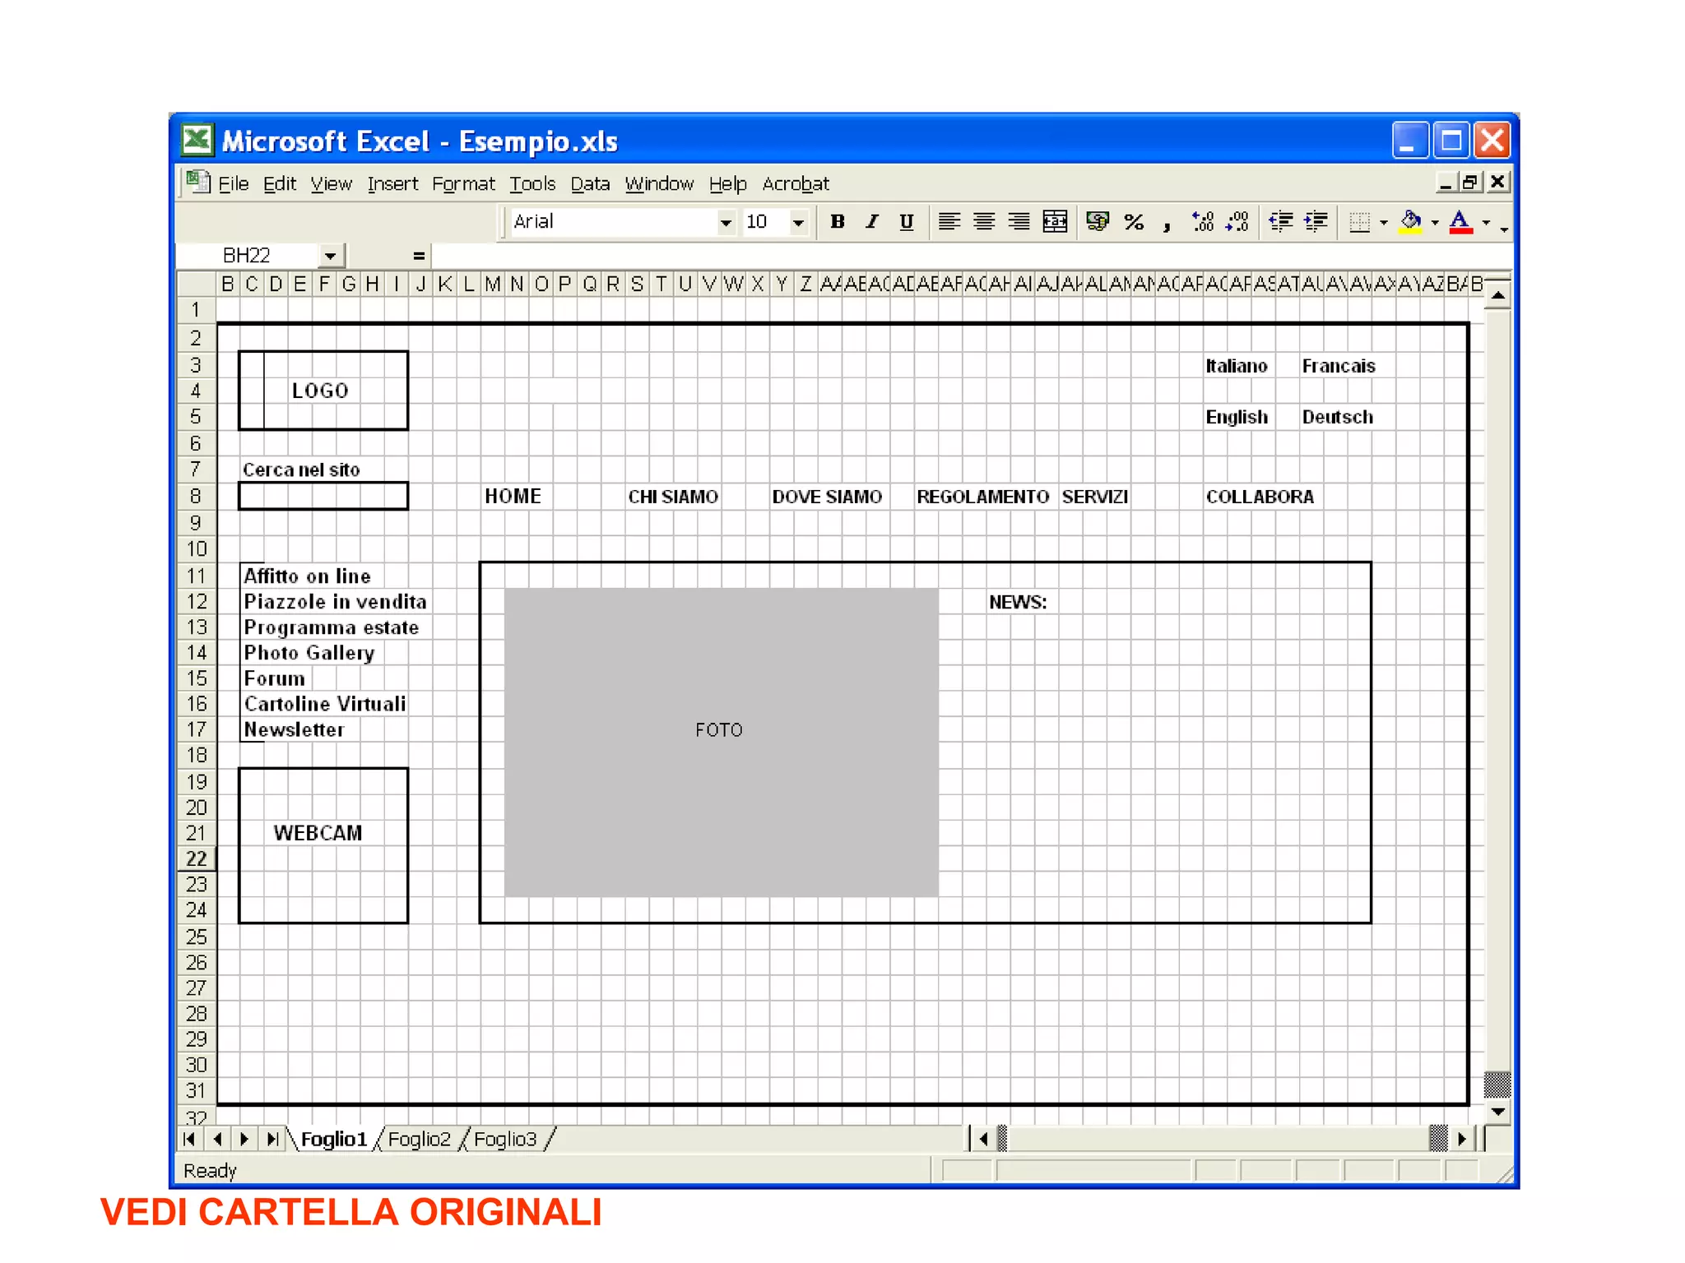Jump to last sheet tab arrow
This screenshot has height=1263, width=1685.
click(x=272, y=1139)
